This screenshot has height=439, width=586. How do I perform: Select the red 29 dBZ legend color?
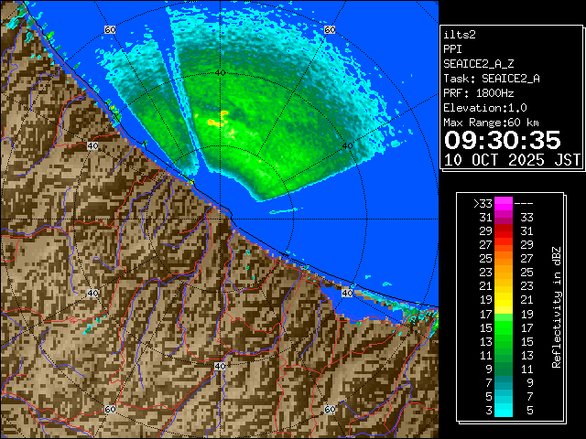(504, 232)
